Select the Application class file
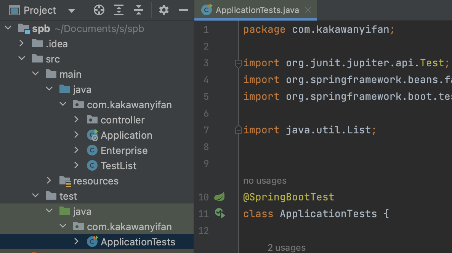 [x=126, y=135]
